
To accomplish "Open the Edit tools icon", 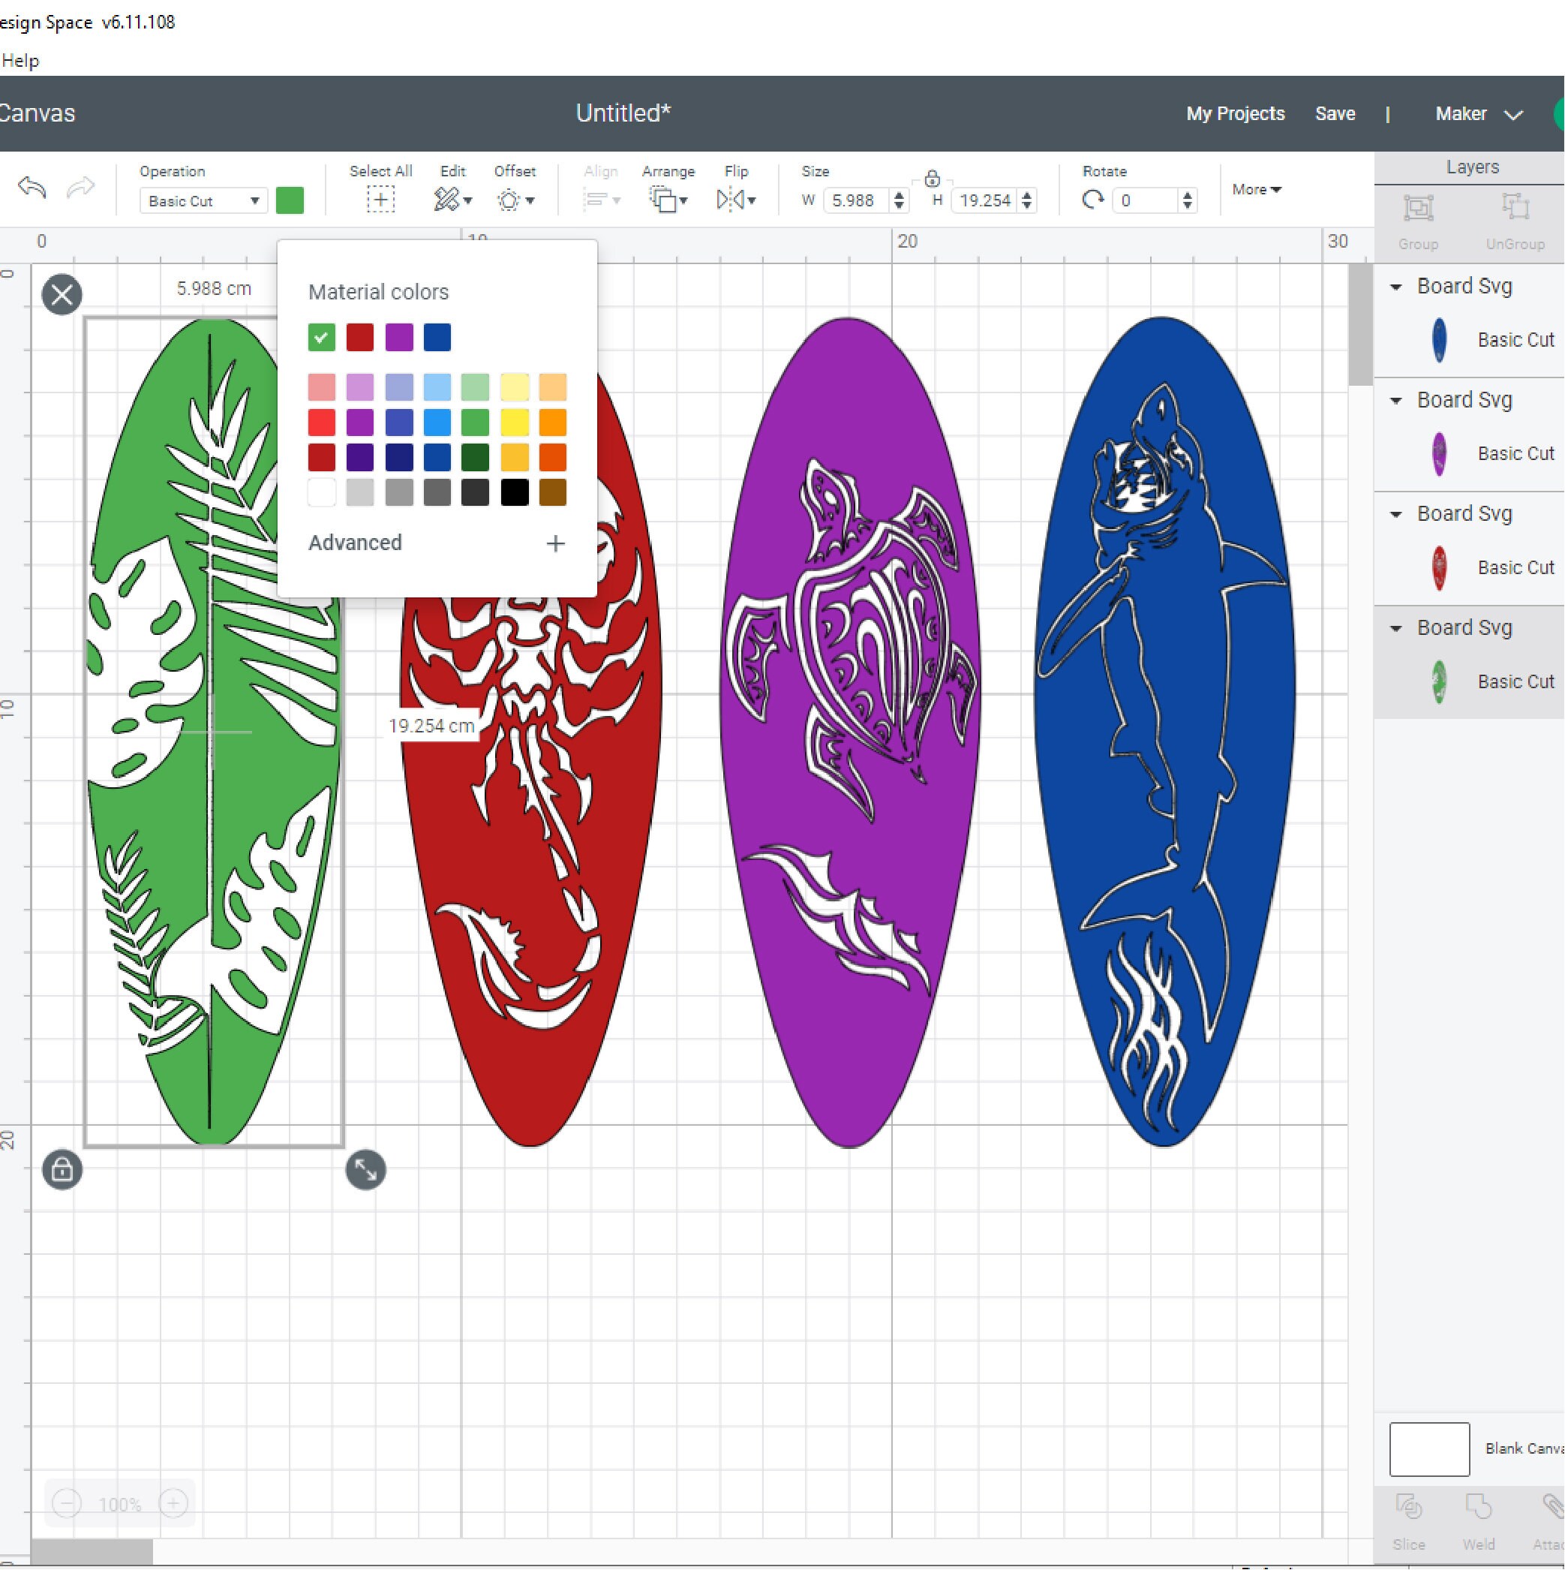I will [x=446, y=199].
